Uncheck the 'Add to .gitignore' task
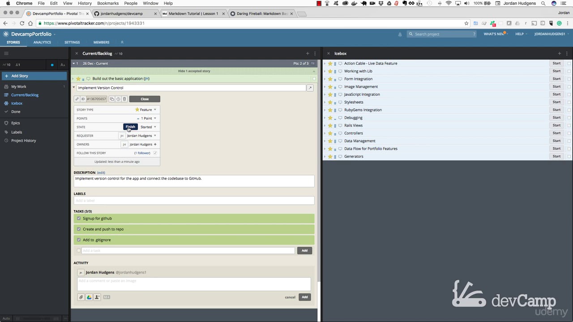 [79, 240]
